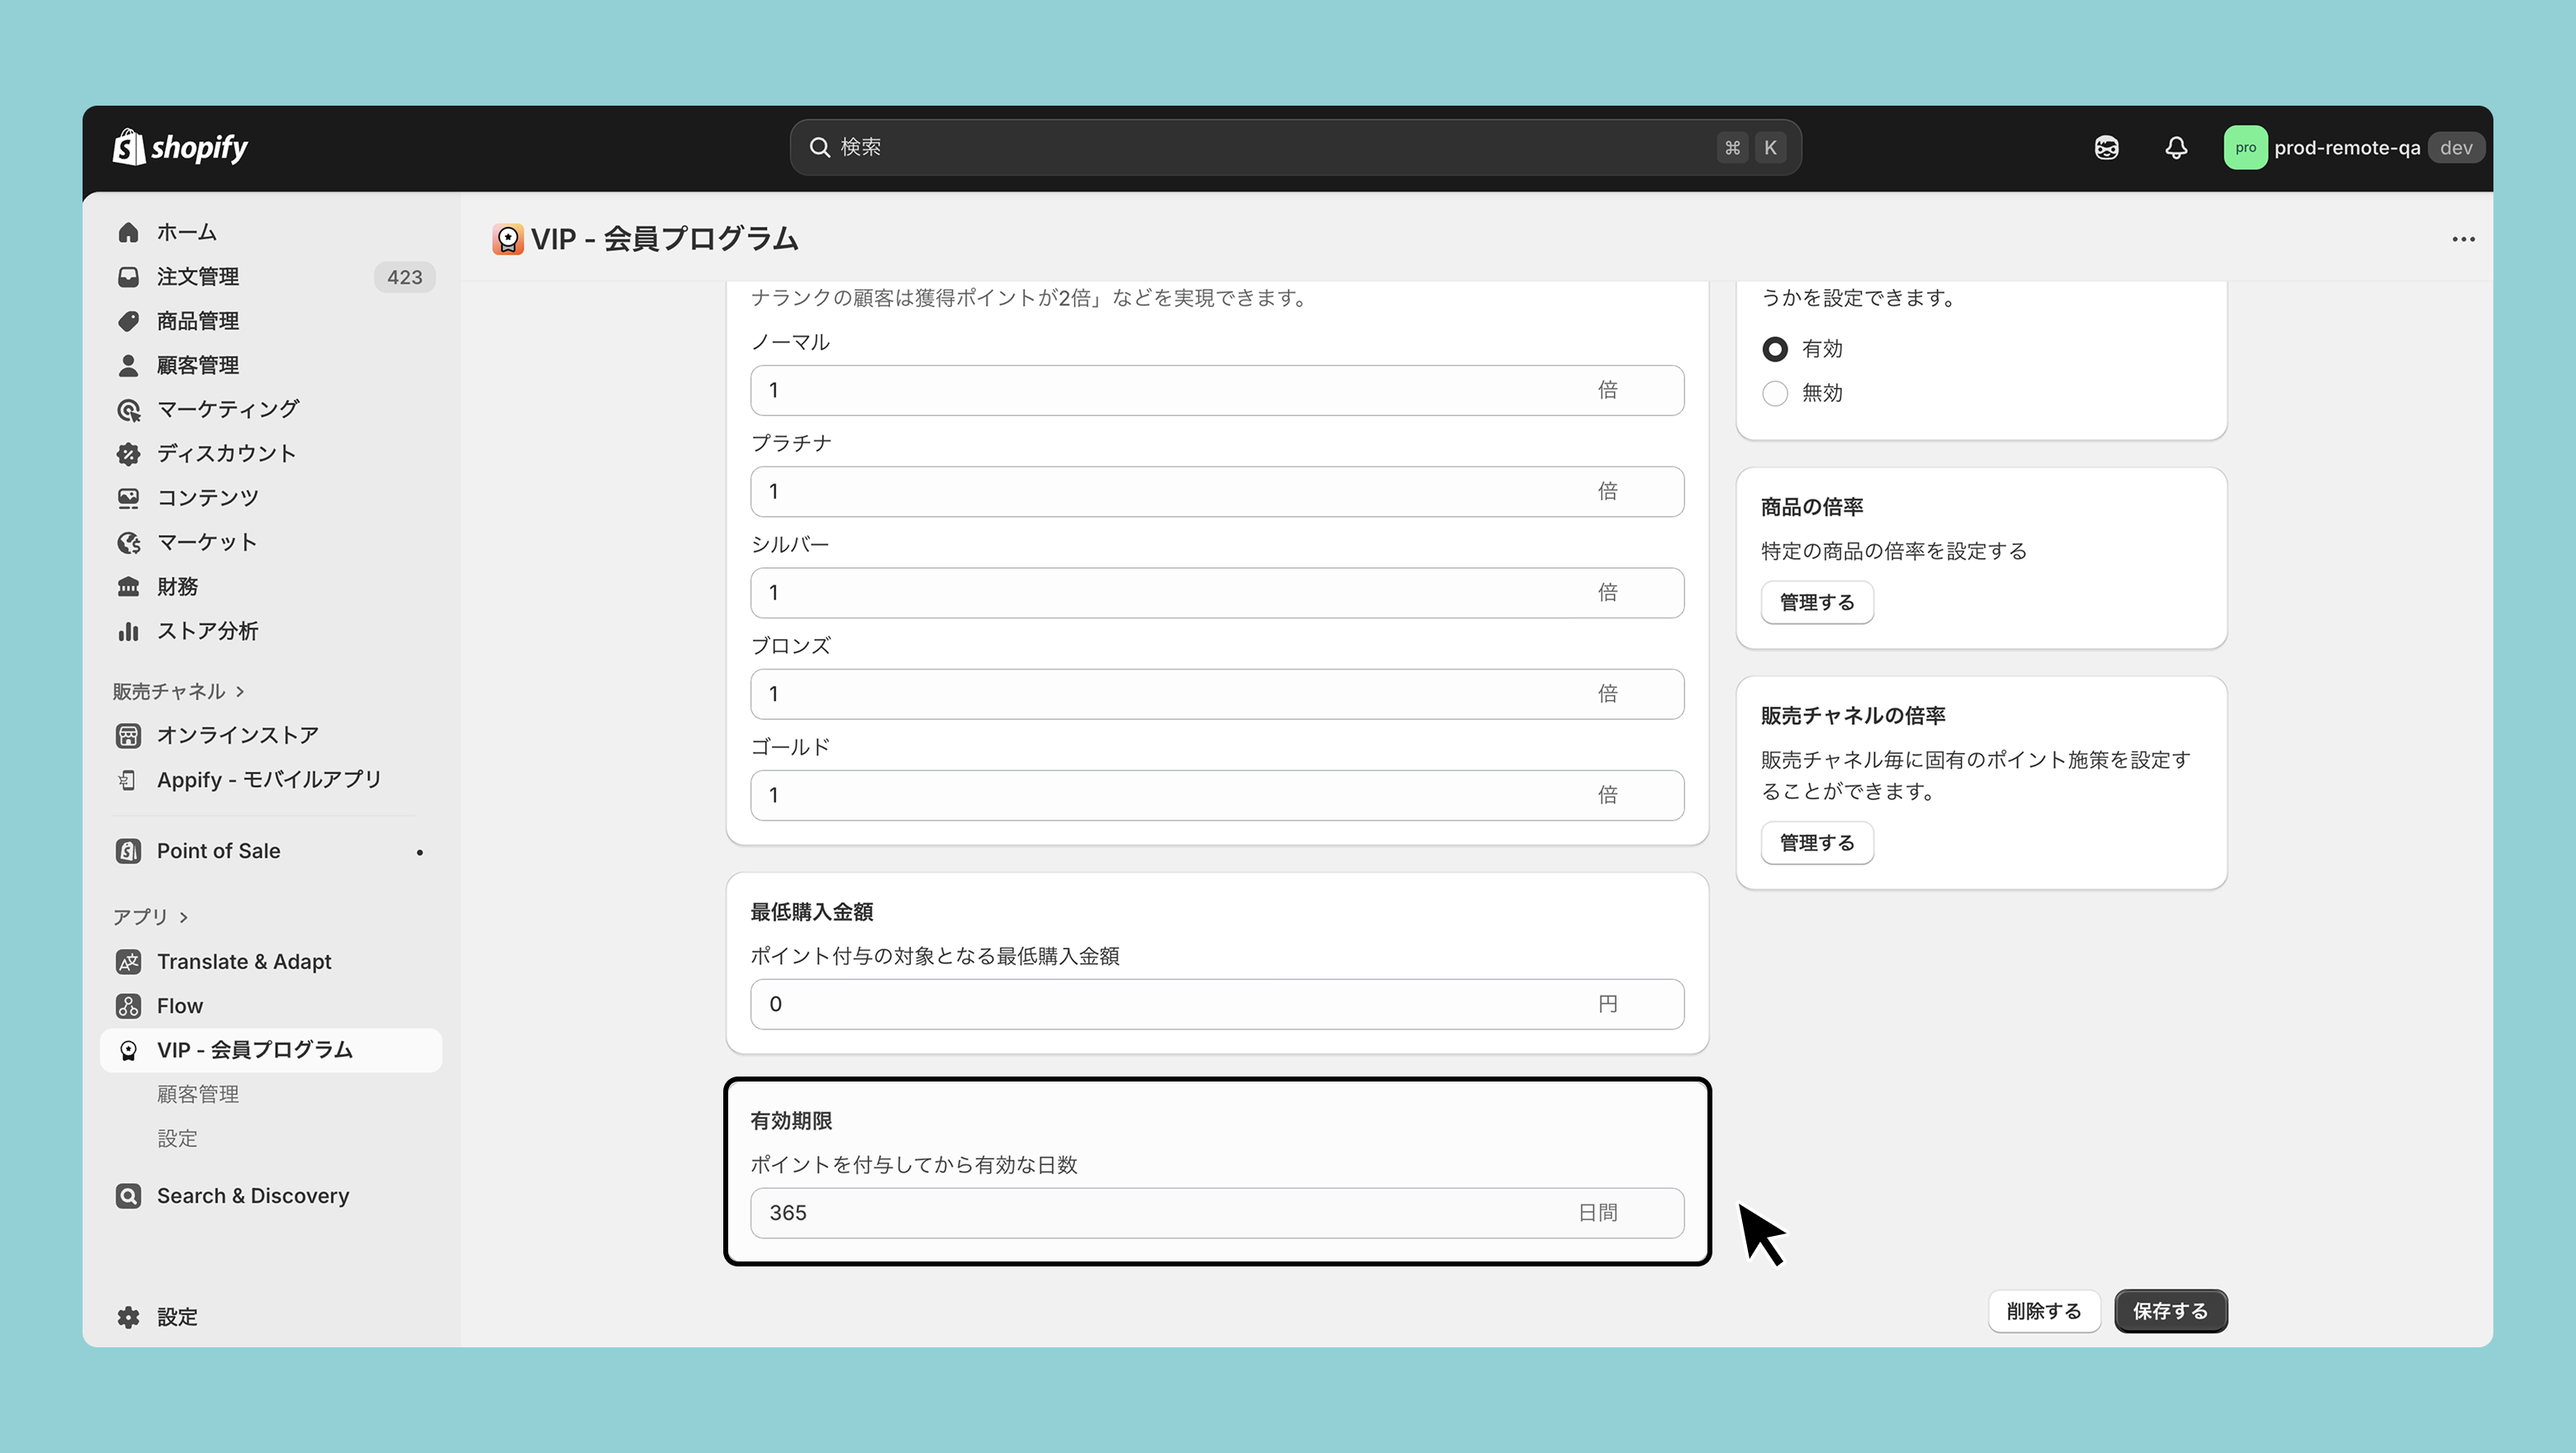2576x1453 pixels.
Task: Click 管理する under 商品の倍率
Action: tap(1816, 603)
